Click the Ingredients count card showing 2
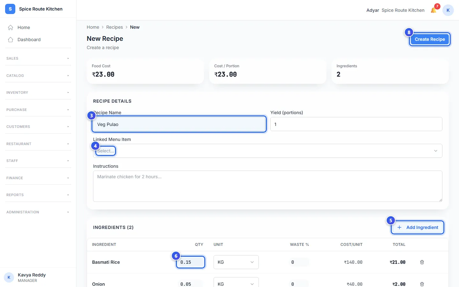The image size is (459, 287). pos(390,71)
